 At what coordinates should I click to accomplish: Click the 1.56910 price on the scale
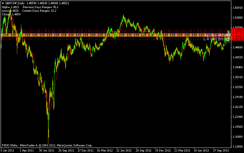(x=237, y=8)
